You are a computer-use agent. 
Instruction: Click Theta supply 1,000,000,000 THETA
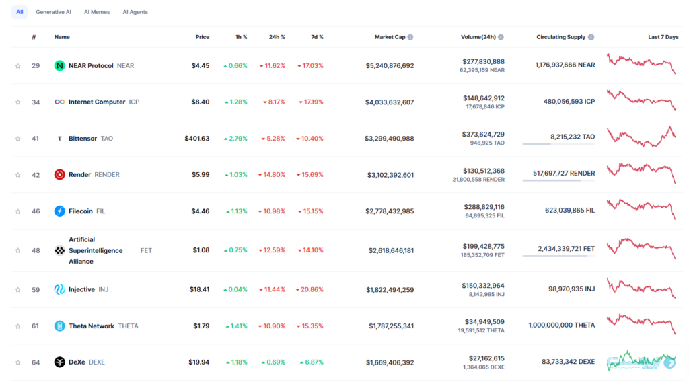point(562,326)
